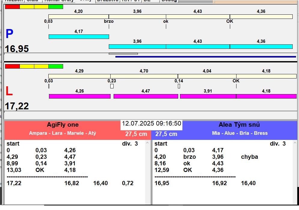Image resolution: width=299 pixels, height=210 pixels.
Task: Click the 12.07.2025 09:16:50 timestamp
Action: point(151,124)
